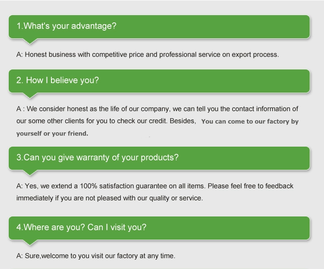Click the answer "Sure,welcome to you visit our factory"
Image resolution: width=324 pixels, height=269 pixels.
pyautogui.click(x=95, y=256)
